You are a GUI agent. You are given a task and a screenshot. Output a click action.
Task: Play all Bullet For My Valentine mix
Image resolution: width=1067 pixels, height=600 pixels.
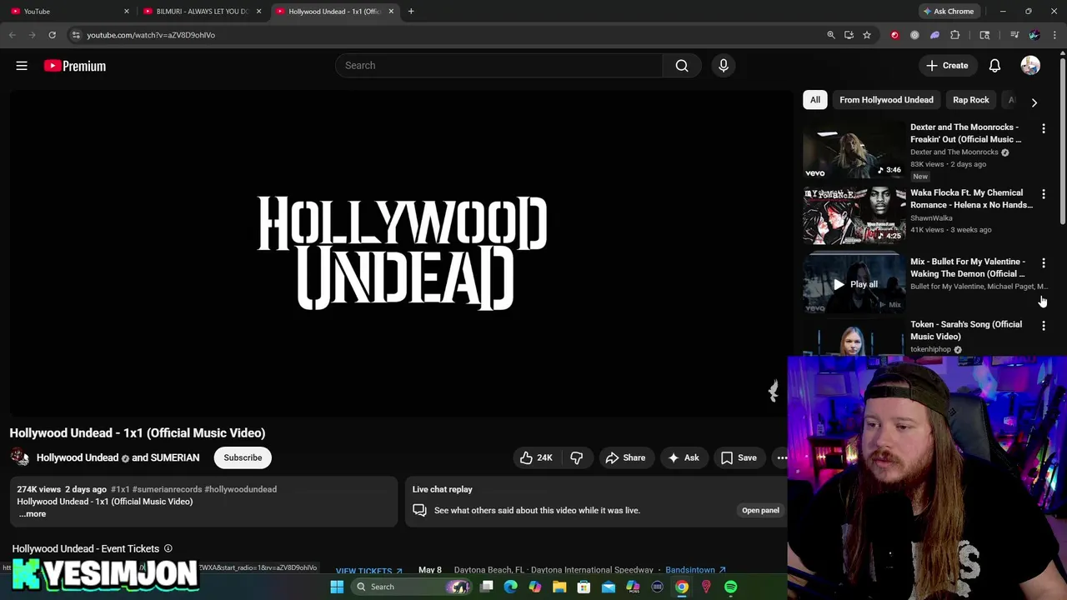click(x=854, y=284)
